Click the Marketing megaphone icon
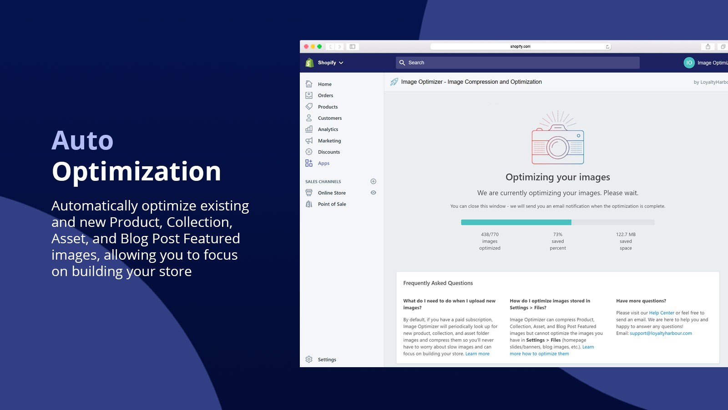The height and width of the screenshot is (410, 728). point(309,141)
